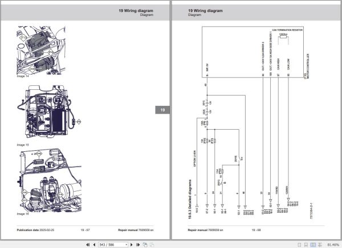Viewport: 342px width, 248px height.
Task: Click the page number '19 - 67' footer
Action: 85,230
